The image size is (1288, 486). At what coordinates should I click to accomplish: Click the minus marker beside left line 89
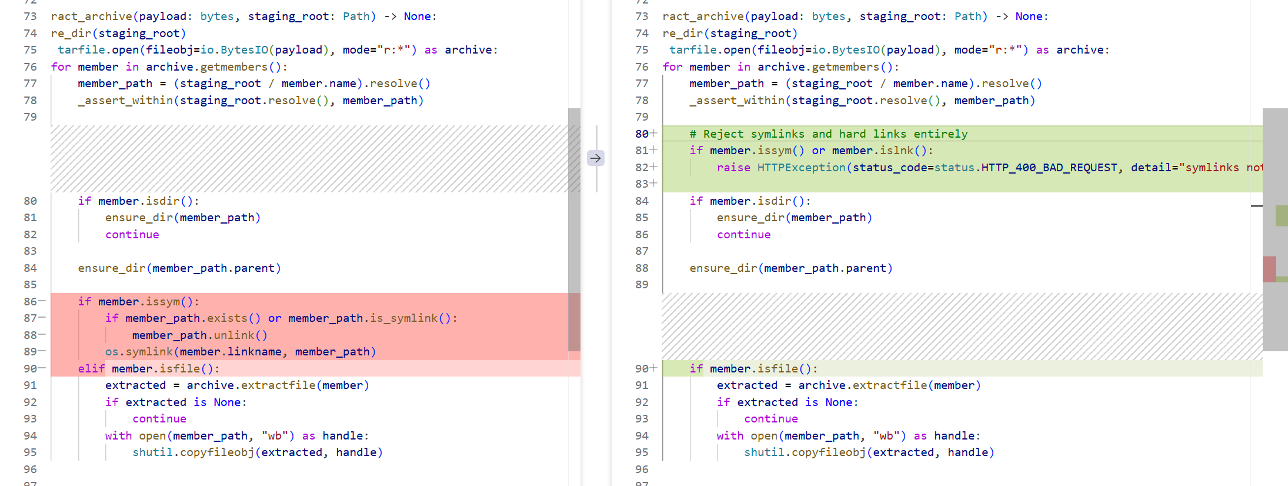[42, 351]
